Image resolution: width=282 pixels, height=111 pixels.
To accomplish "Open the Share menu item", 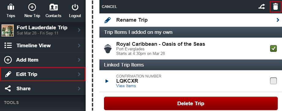I will (43, 88).
